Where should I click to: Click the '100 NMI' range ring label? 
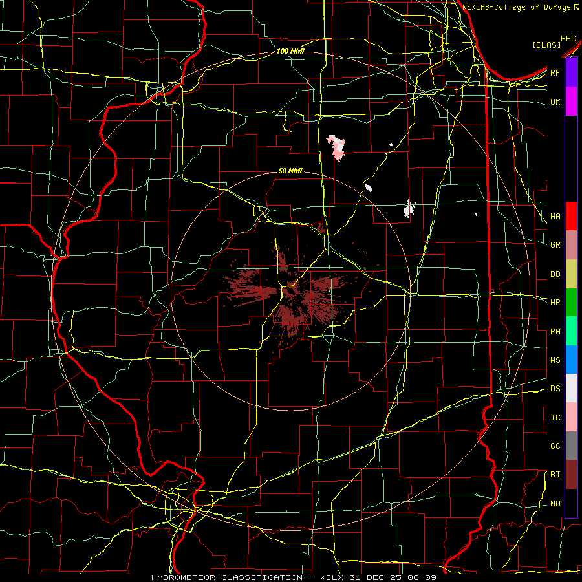[x=290, y=51]
